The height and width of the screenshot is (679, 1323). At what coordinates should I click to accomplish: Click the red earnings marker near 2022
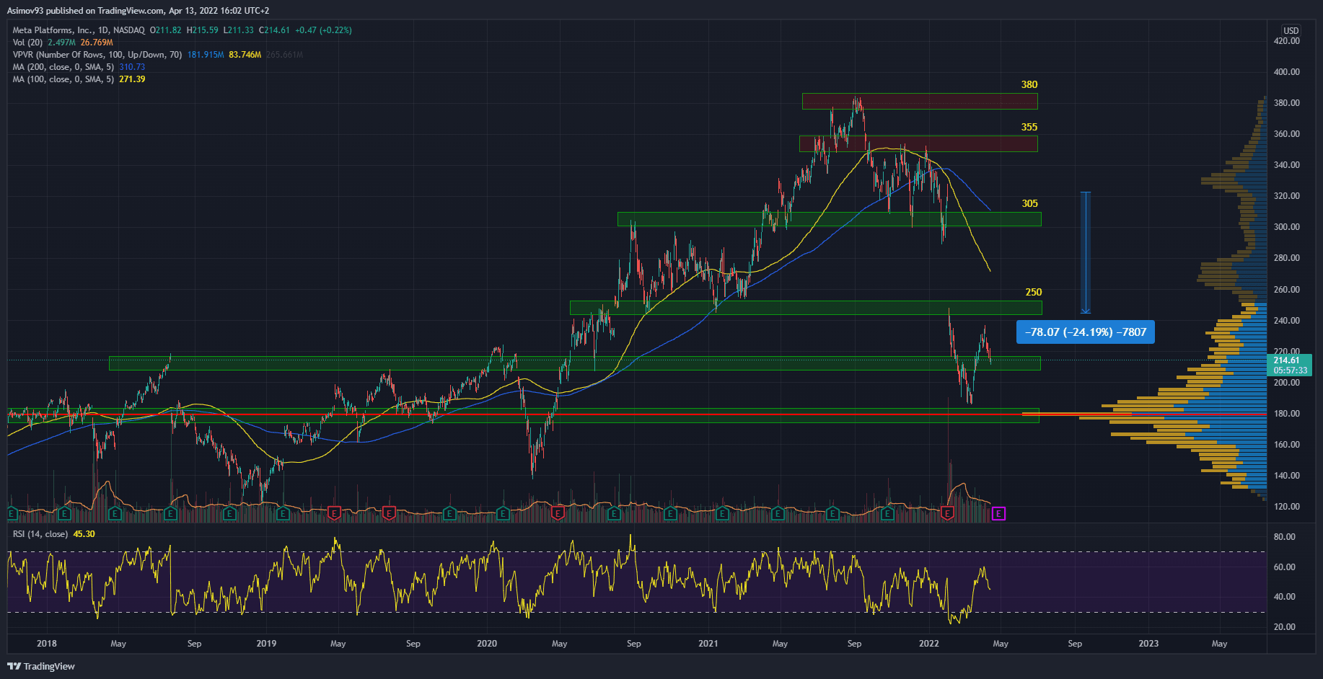point(947,513)
